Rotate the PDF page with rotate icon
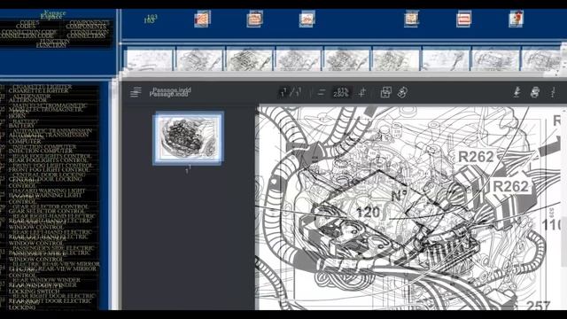The height and width of the screenshot is (319, 567). pyautogui.click(x=402, y=92)
